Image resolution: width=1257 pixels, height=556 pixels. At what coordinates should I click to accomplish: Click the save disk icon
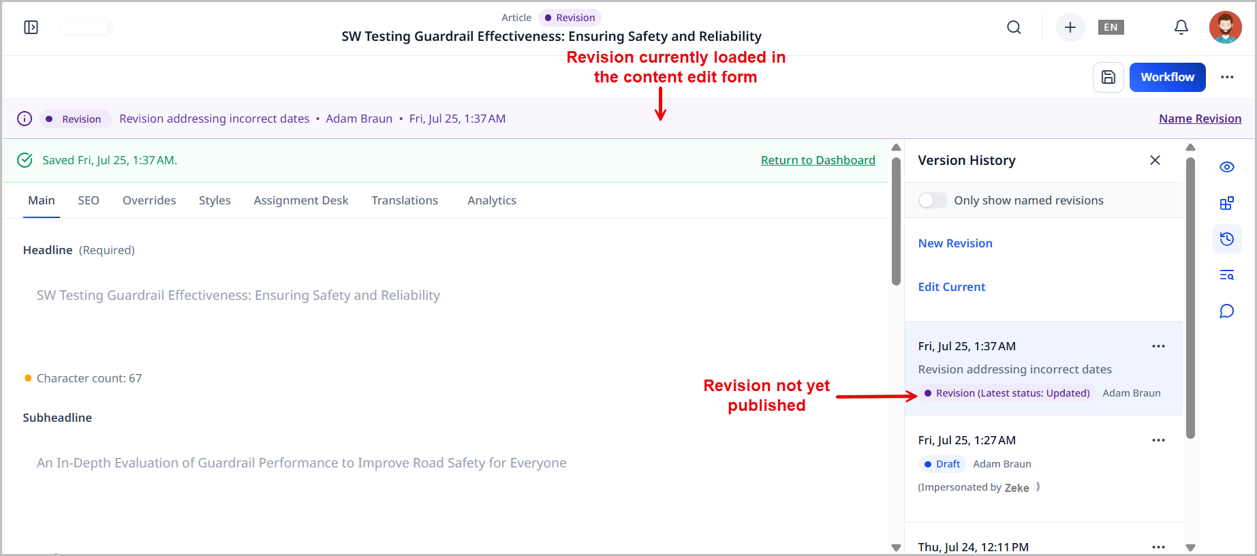(1108, 77)
